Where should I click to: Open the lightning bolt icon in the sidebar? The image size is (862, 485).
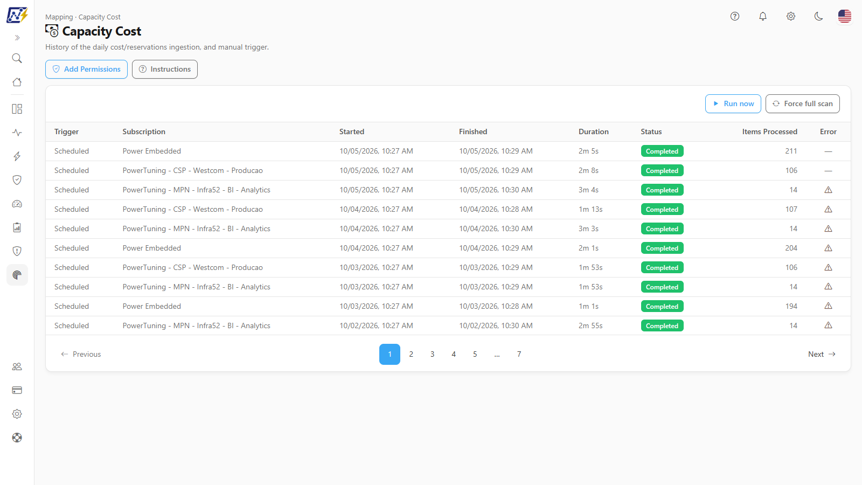tap(17, 156)
